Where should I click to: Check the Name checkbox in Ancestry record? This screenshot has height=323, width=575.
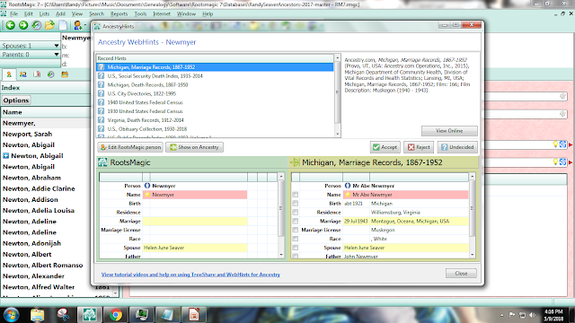click(296, 195)
